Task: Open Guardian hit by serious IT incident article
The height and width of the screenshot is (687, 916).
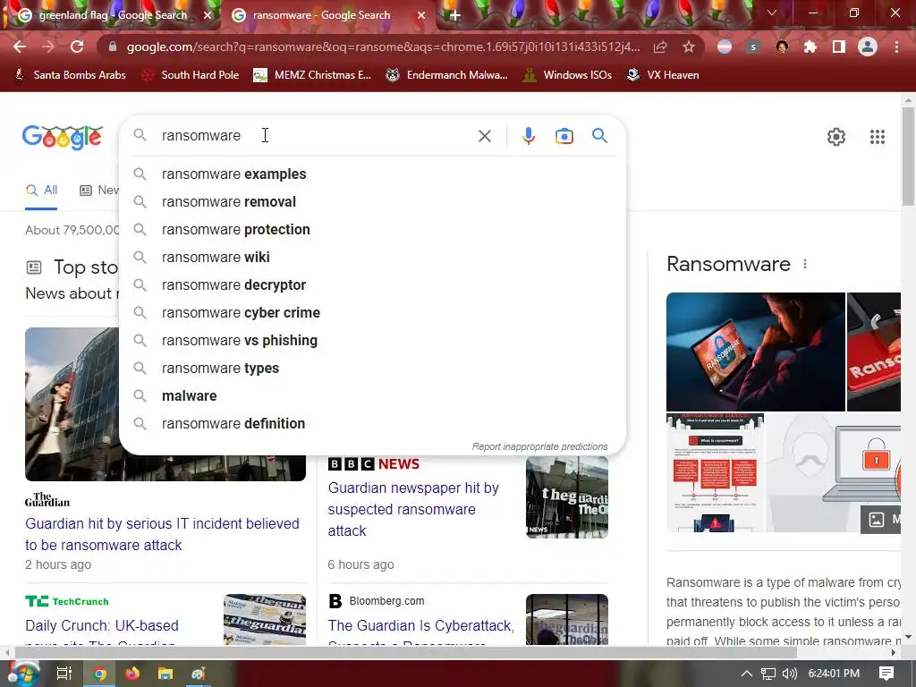Action: [x=162, y=534]
